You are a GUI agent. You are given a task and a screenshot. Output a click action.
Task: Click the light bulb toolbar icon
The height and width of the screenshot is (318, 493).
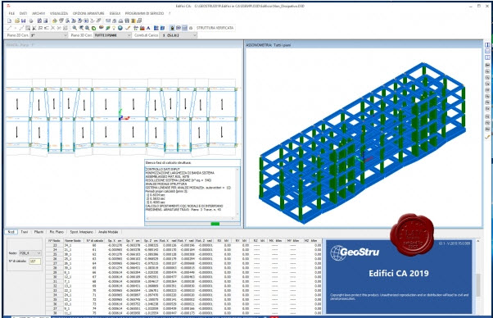coord(114,28)
